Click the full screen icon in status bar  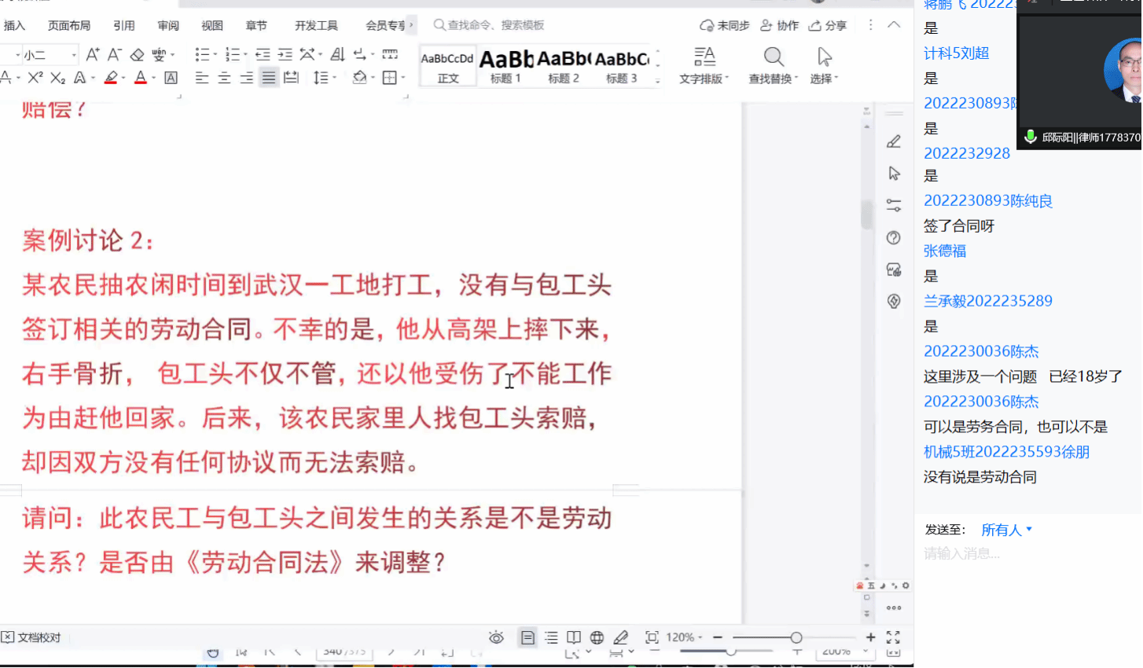pos(893,637)
